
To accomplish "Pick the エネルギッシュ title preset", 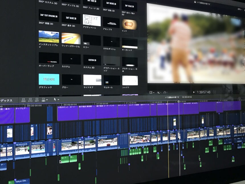I will [x=111, y=42].
